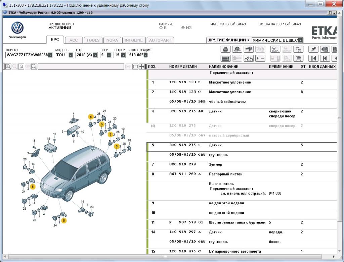Select the 'ИЗ' availability radio button
The width and height of the screenshot is (344, 262).
coord(183,28)
